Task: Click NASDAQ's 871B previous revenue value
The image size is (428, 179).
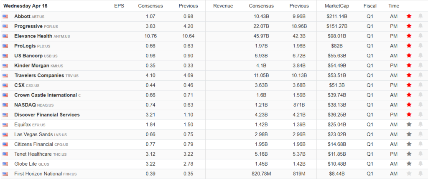Action: 299,105
